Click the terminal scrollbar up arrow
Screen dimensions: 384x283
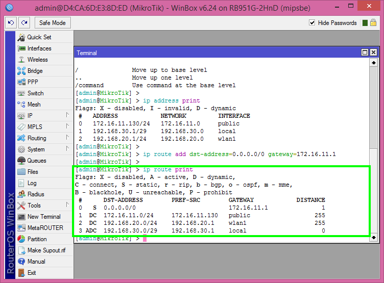[x=373, y=63]
